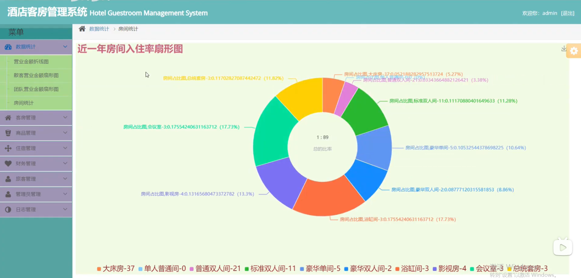Expand the 商品管理 menu chevron
Viewport: 581px width, 278px height.
pos(65,132)
